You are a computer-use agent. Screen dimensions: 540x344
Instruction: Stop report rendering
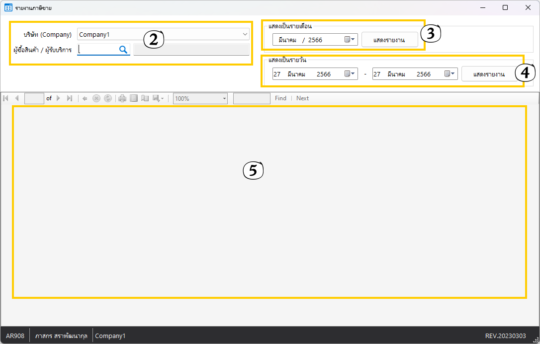[96, 98]
